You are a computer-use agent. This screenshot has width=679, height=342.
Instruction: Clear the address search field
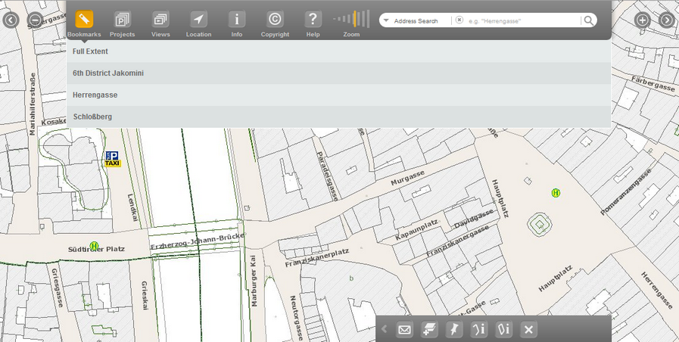[x=459, y=20]
